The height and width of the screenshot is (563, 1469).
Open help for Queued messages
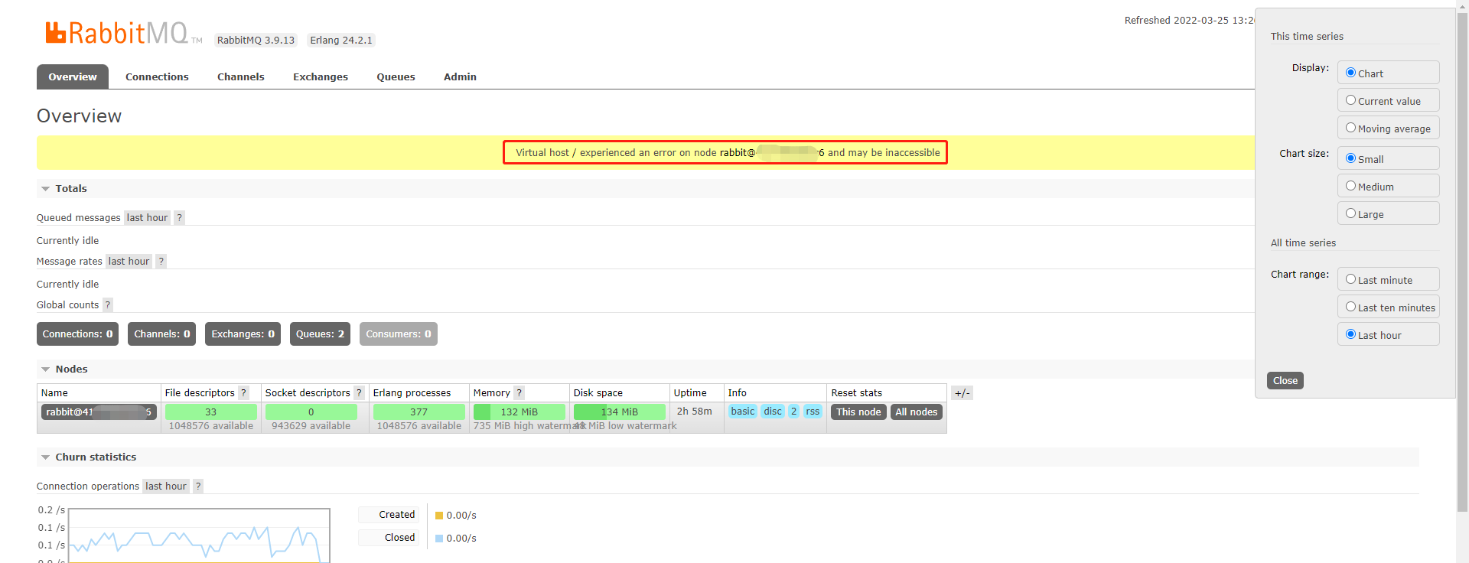coord(180,218)
